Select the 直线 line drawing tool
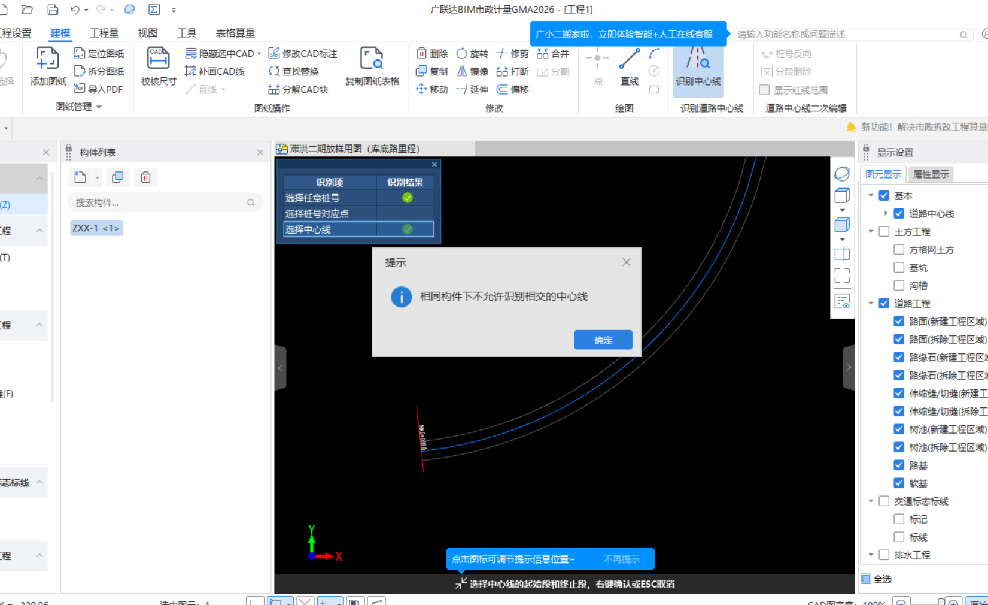 click(x=630, y=66)
